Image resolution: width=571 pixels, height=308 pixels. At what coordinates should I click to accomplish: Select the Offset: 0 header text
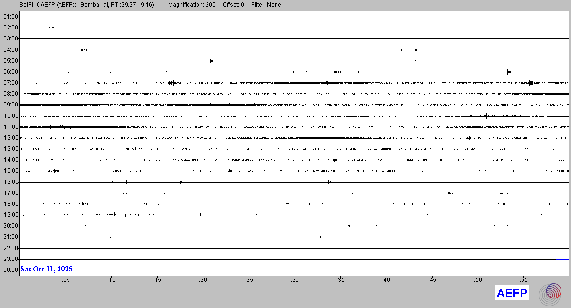pos(233,5)
